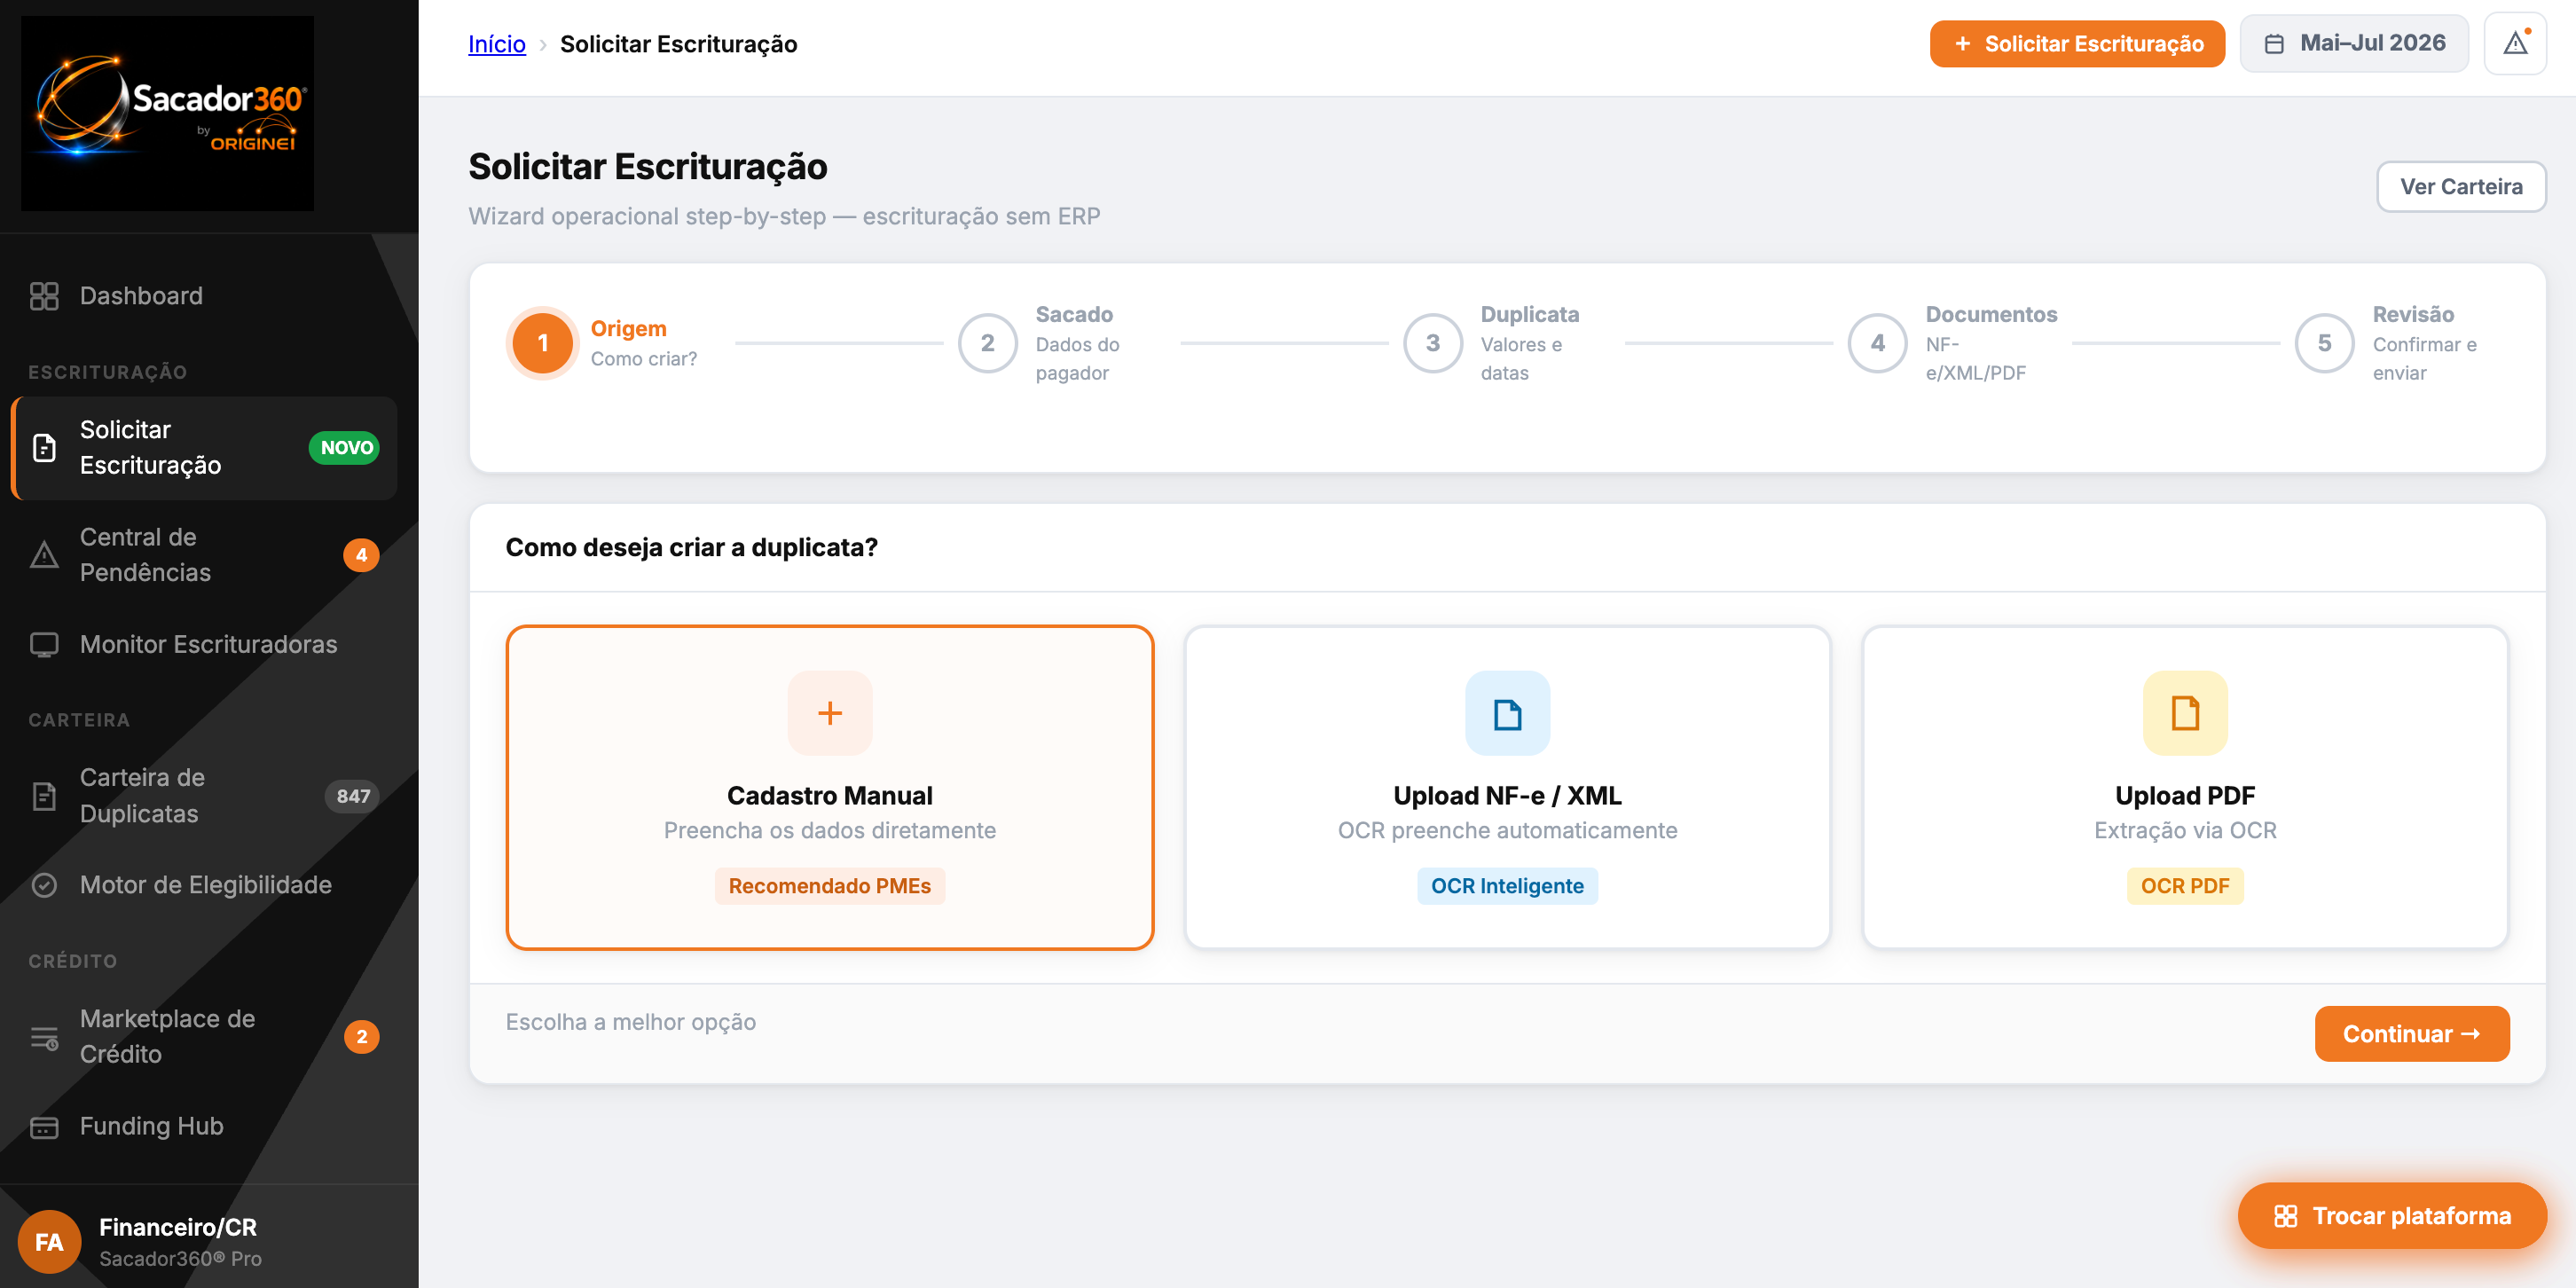Choose the Upload PDF option card
This screenshot has height=1288, width=2576.
point(2185,788)
